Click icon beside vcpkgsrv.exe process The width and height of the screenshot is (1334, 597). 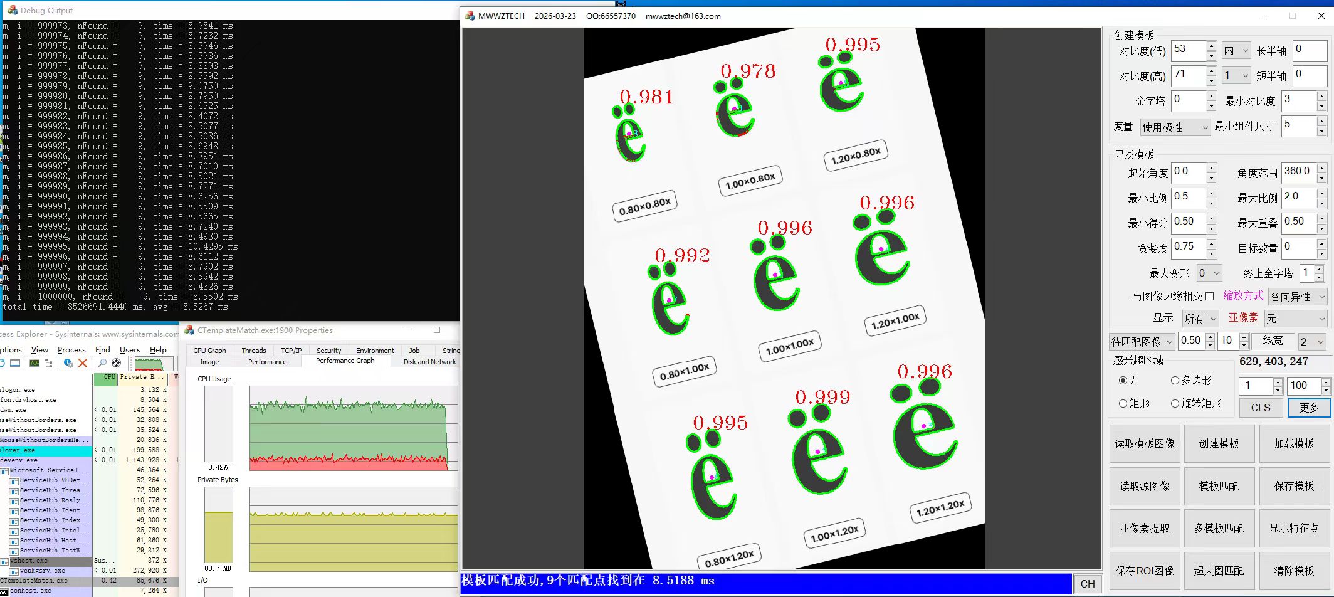(14, 571)
